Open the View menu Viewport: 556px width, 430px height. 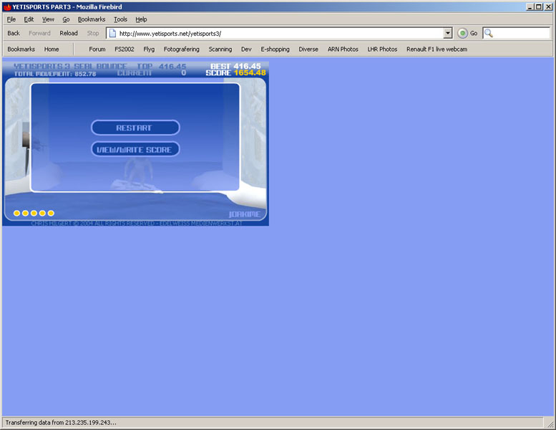click(x=48, y=19)
